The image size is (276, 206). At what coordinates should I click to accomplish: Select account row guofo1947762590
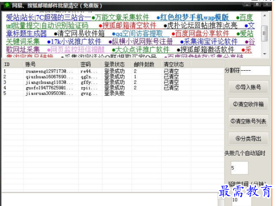coord(113,88)
